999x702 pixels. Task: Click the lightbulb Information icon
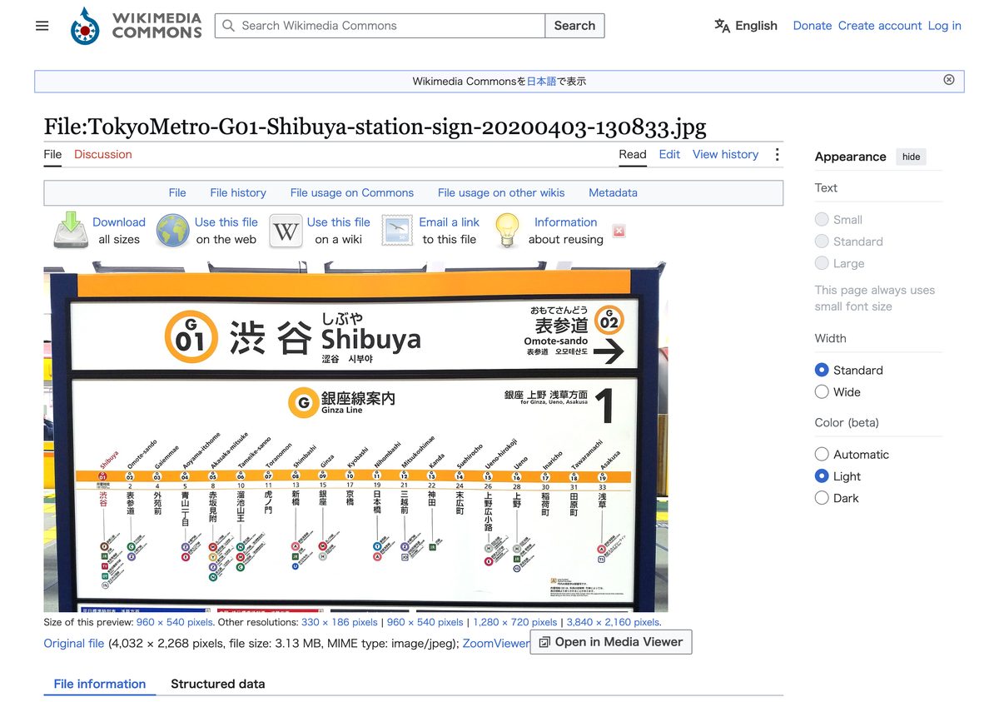[507, 231]
